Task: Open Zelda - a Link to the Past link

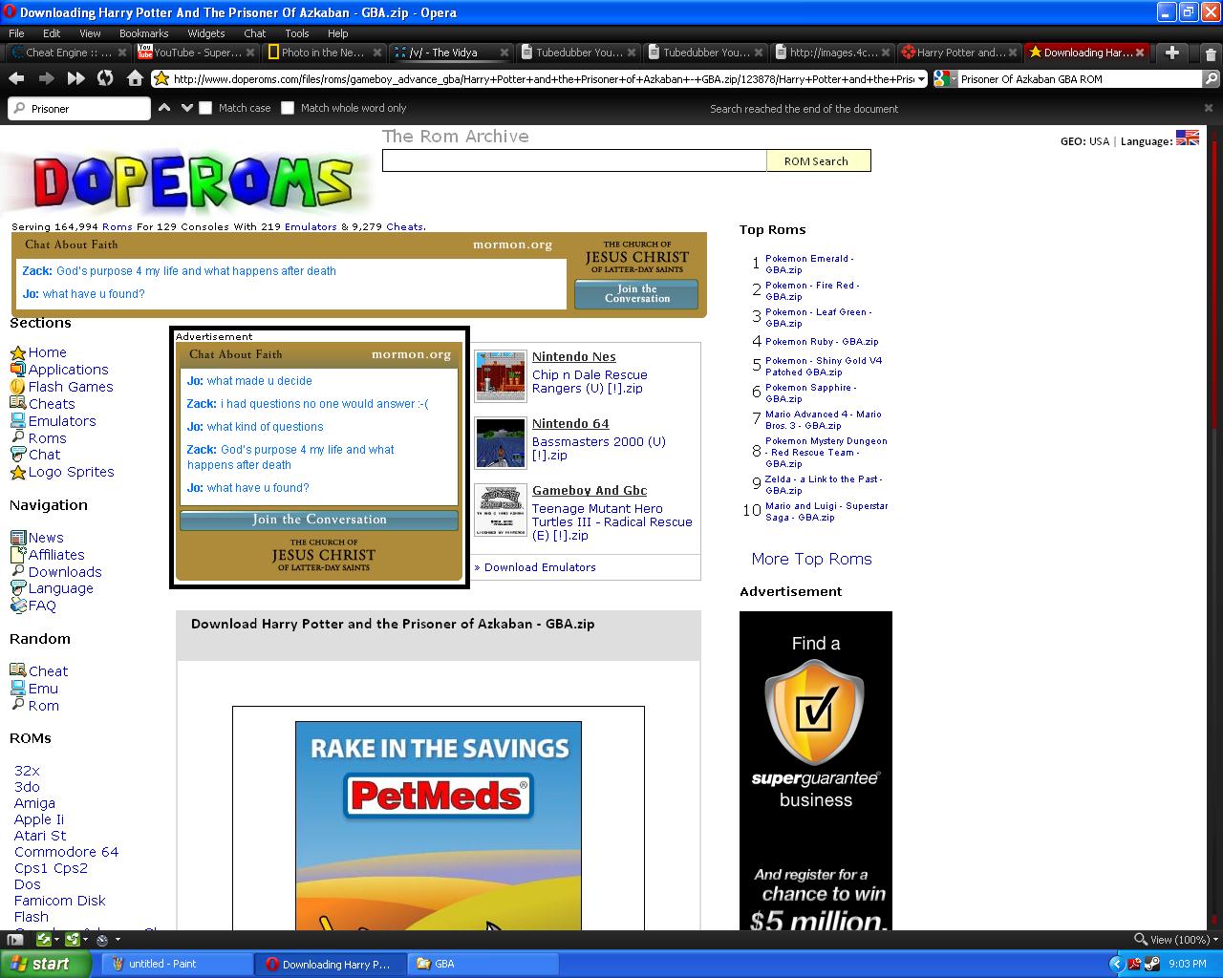Action: [x=823, y=485]
